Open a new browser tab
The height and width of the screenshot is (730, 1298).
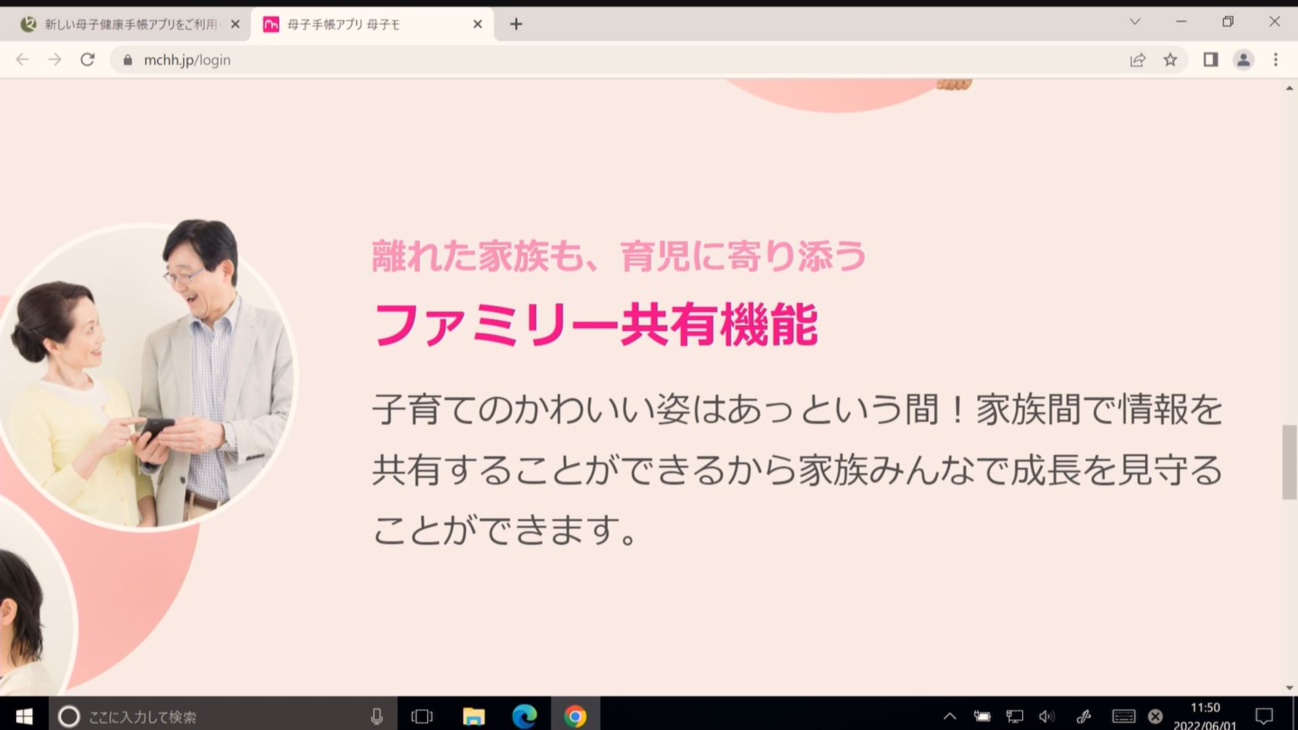coord(516,24)
